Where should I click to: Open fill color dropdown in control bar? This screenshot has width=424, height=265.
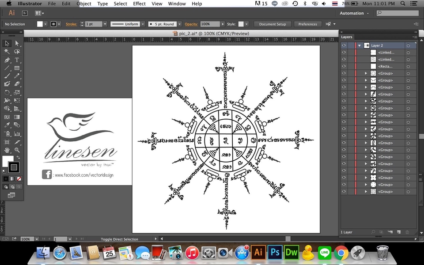(45, 24)
